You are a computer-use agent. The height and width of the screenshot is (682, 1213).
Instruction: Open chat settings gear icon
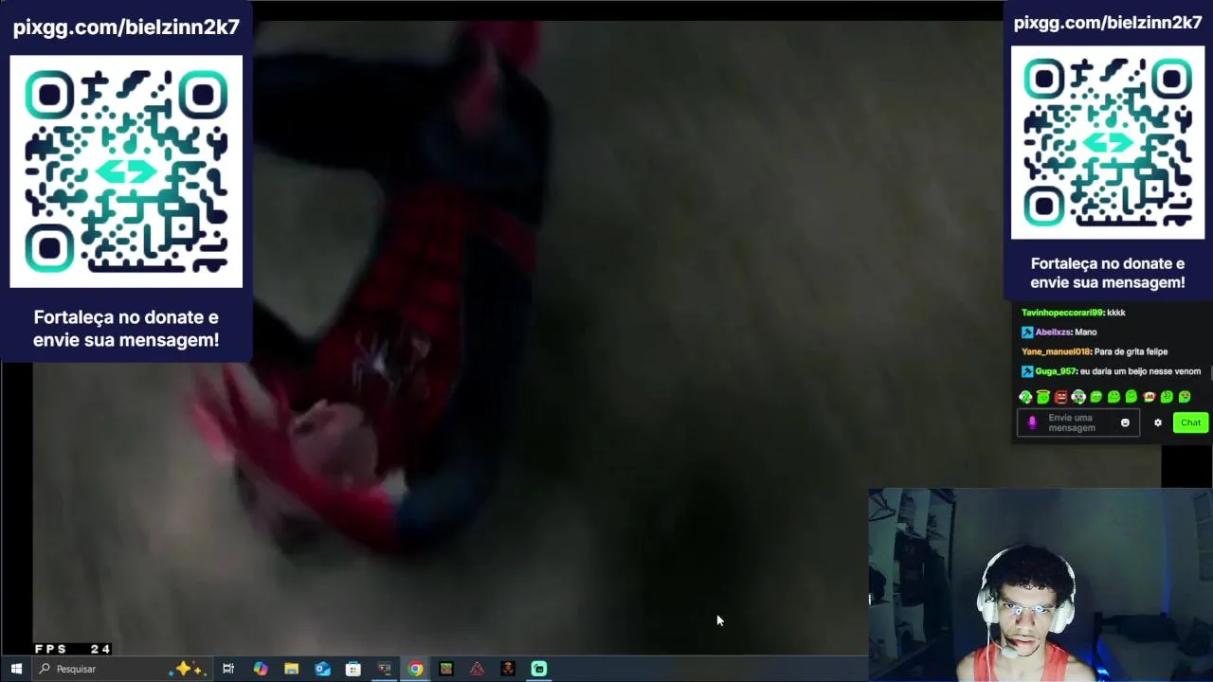[x=1157, y=422]
